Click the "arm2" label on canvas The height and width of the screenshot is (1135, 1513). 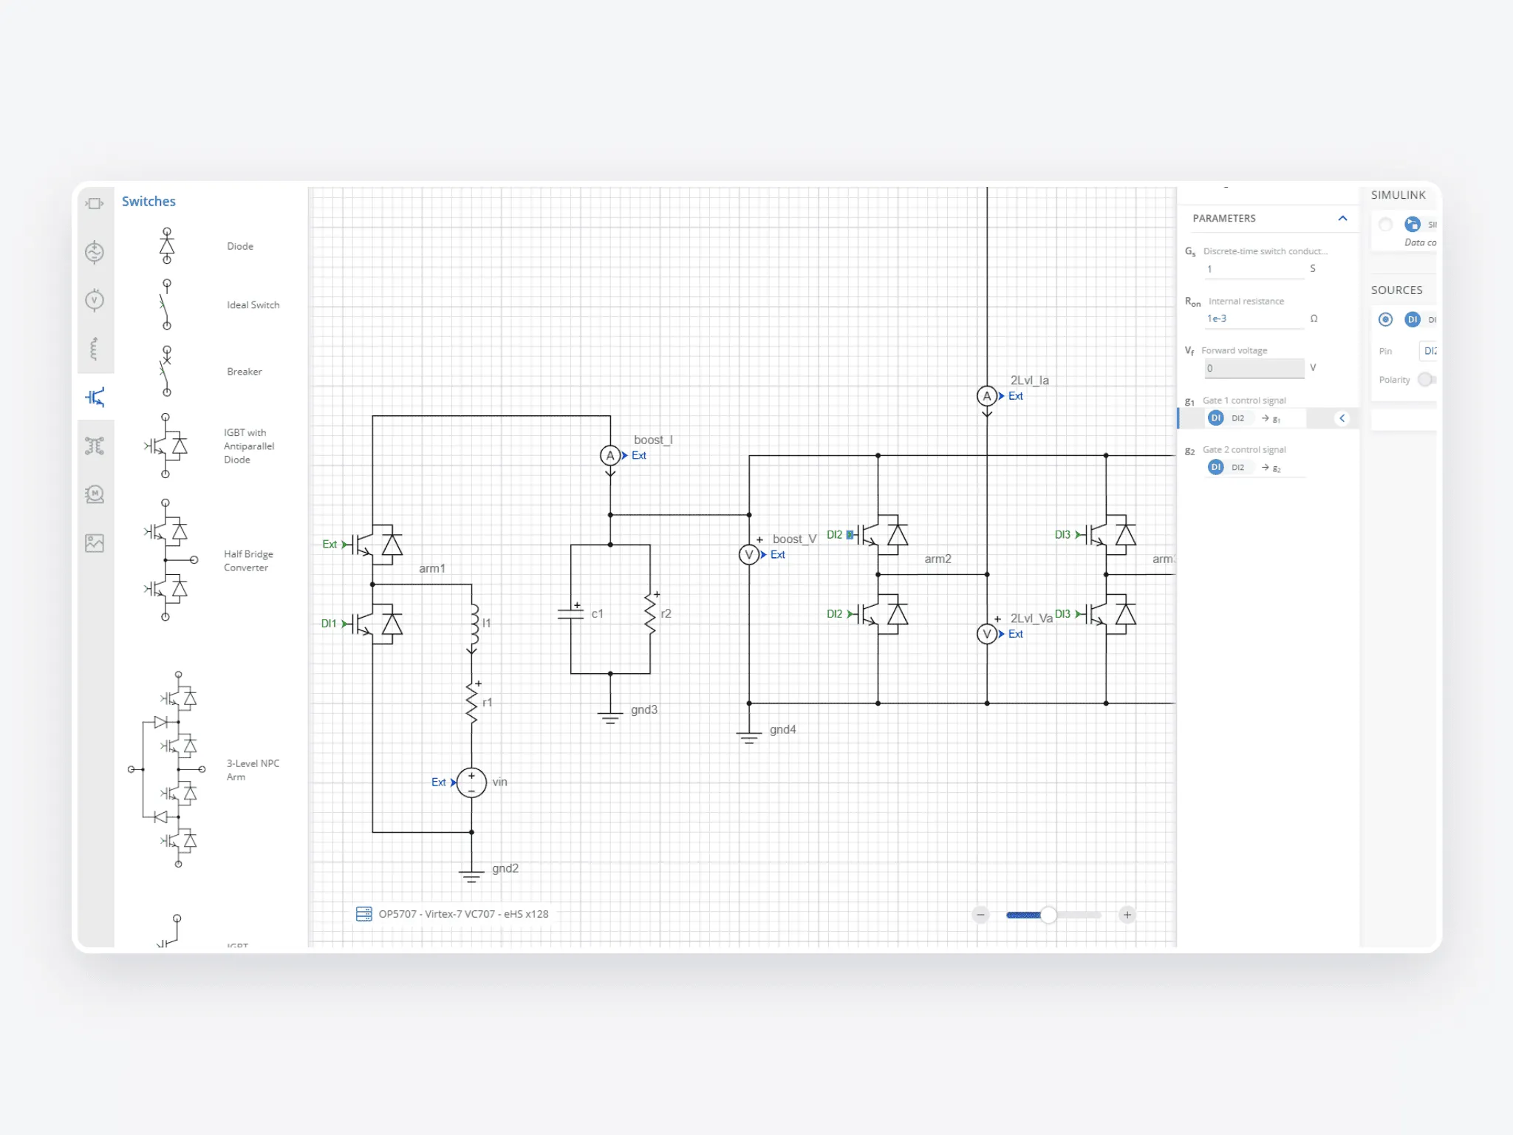(937, 559)
